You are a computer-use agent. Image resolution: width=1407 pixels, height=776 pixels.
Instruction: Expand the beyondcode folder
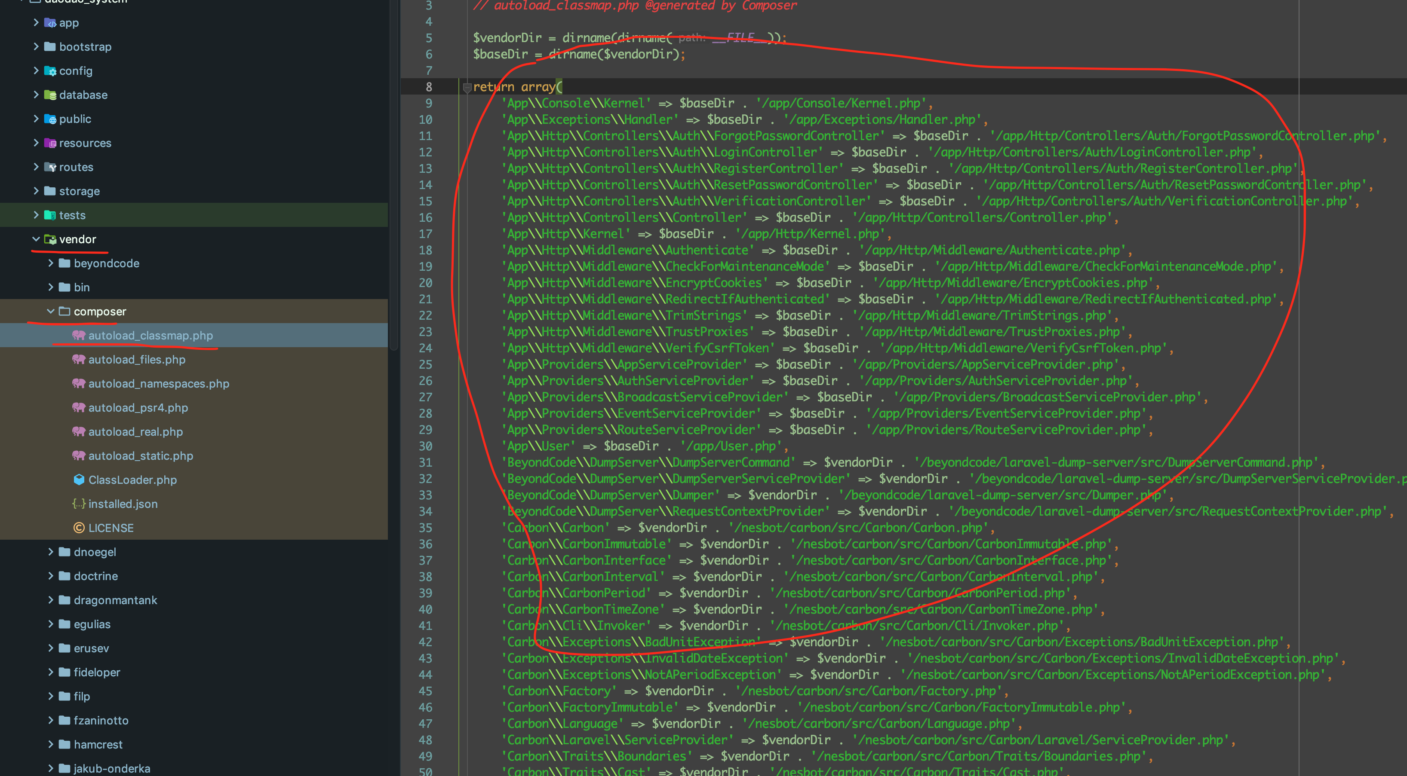tap(51, 263)
